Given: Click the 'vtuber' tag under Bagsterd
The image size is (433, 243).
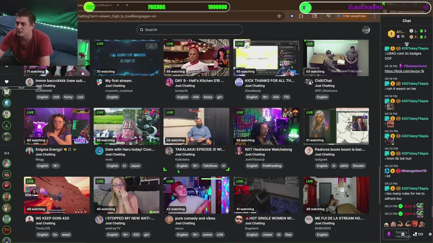Looking at the screenshot, I should coord(267,235).
